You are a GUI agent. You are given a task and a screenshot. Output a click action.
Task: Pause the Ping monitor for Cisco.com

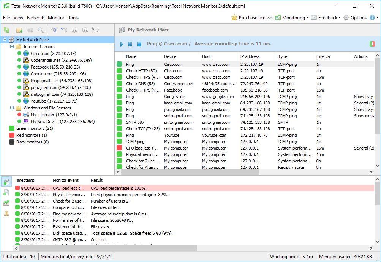pos(130,44)
